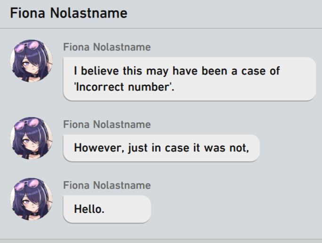Image resolution: width=322 pixels, height=243 pixels.
Task: Click the 'However, just in case' message bubble
Action: (161, 148)
